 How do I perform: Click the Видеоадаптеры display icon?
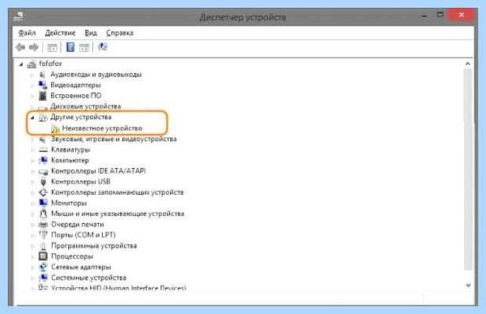point(43,85)
